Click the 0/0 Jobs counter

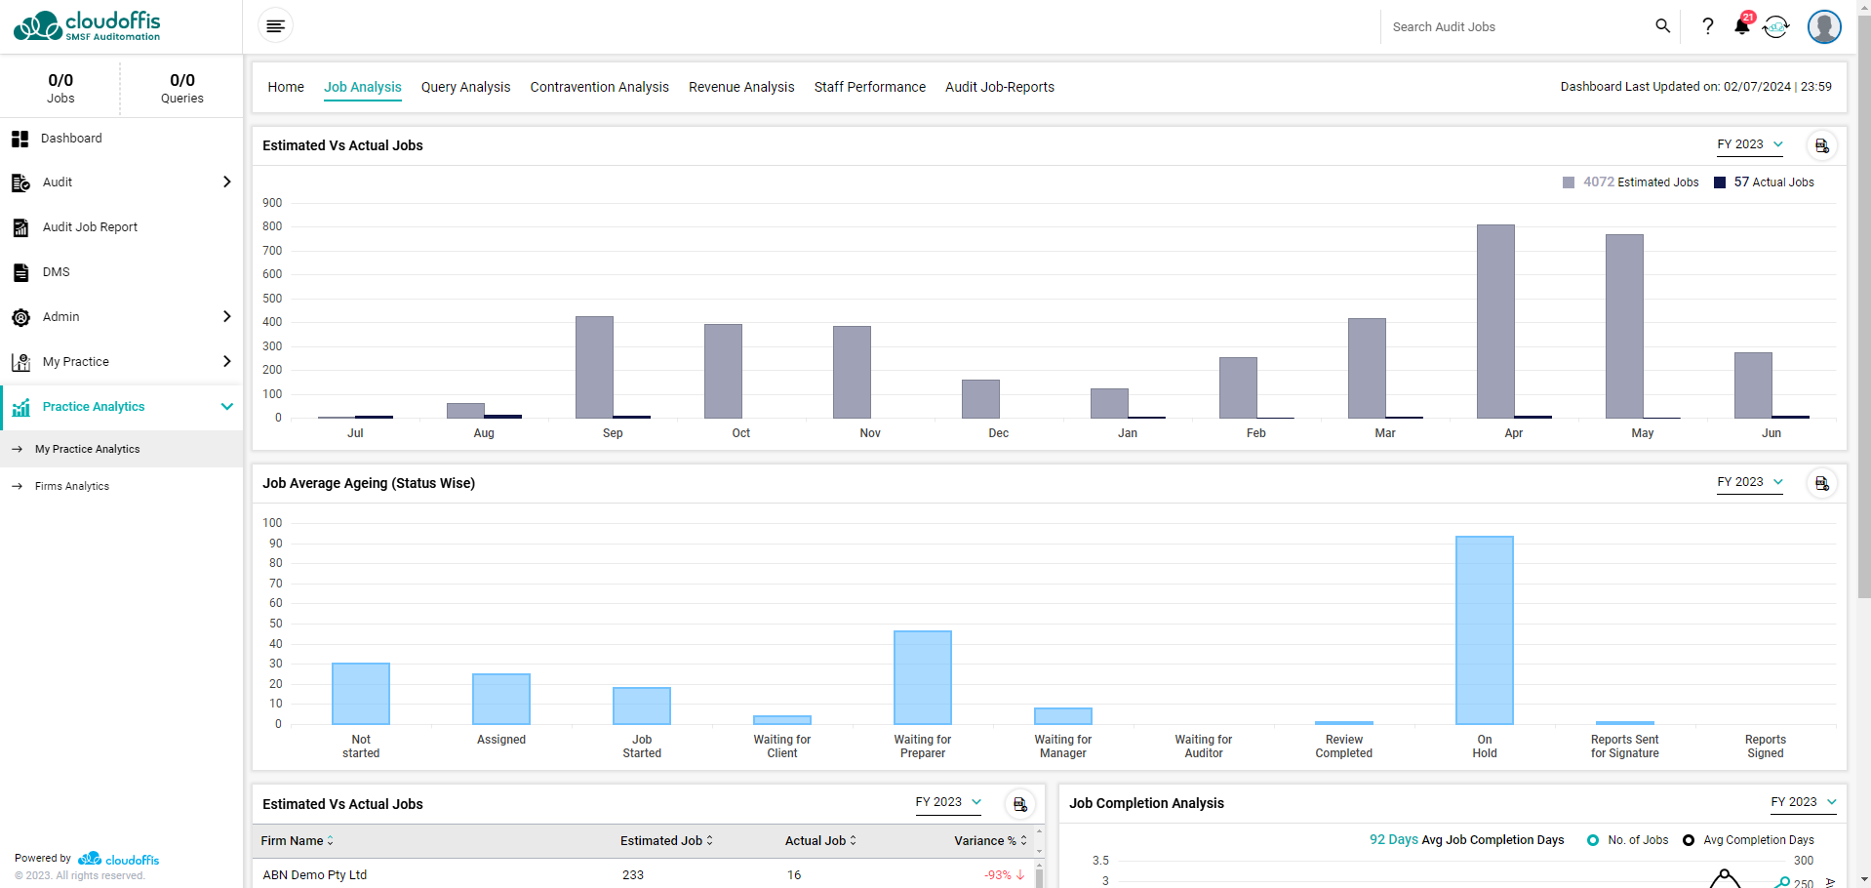tap(60, 88)
